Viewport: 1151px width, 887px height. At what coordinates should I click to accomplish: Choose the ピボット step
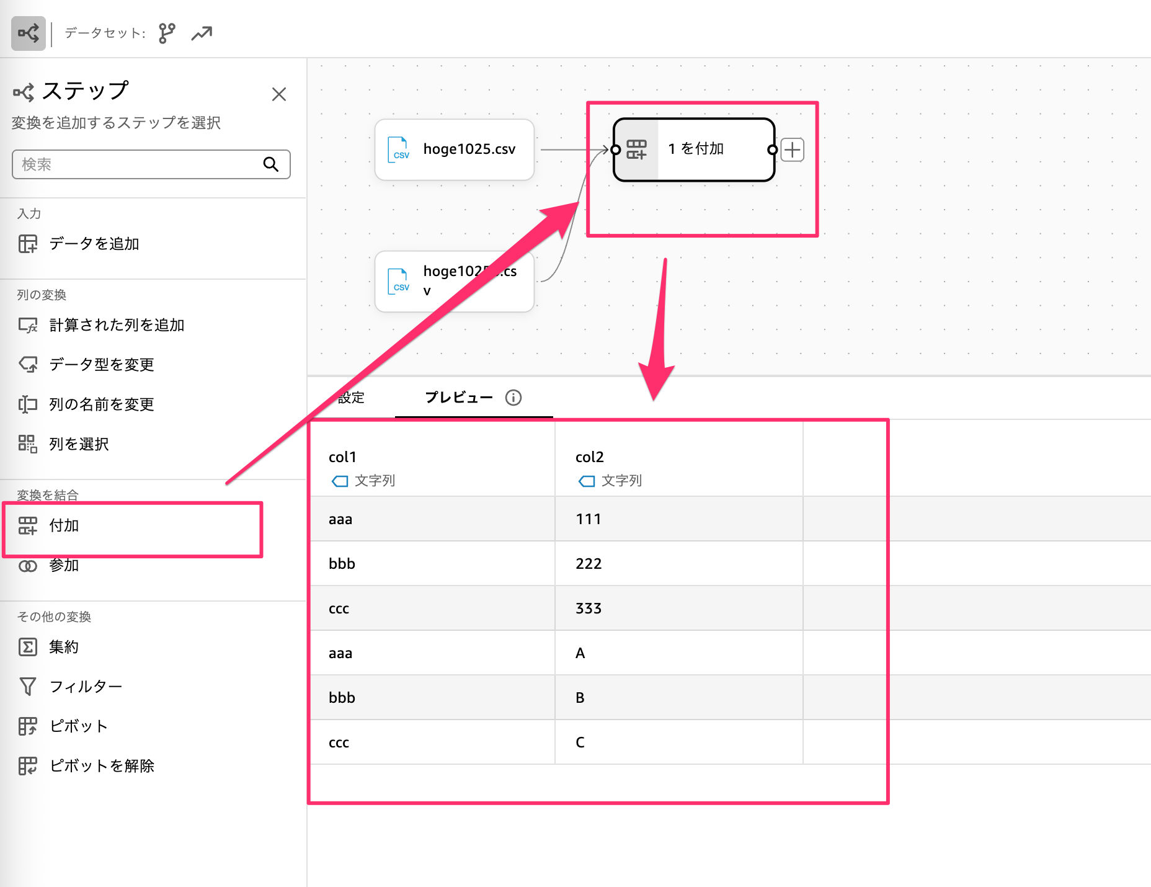pos(79,726)
